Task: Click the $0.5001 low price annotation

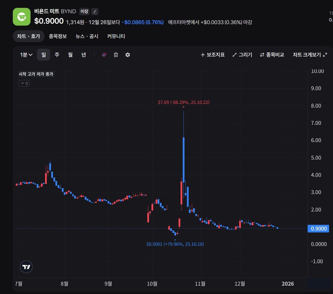Action: point(175,244)
